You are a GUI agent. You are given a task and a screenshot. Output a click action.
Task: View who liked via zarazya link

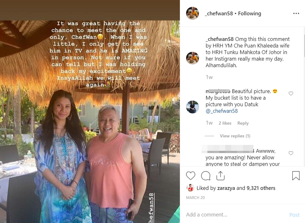tap(226, 188)
